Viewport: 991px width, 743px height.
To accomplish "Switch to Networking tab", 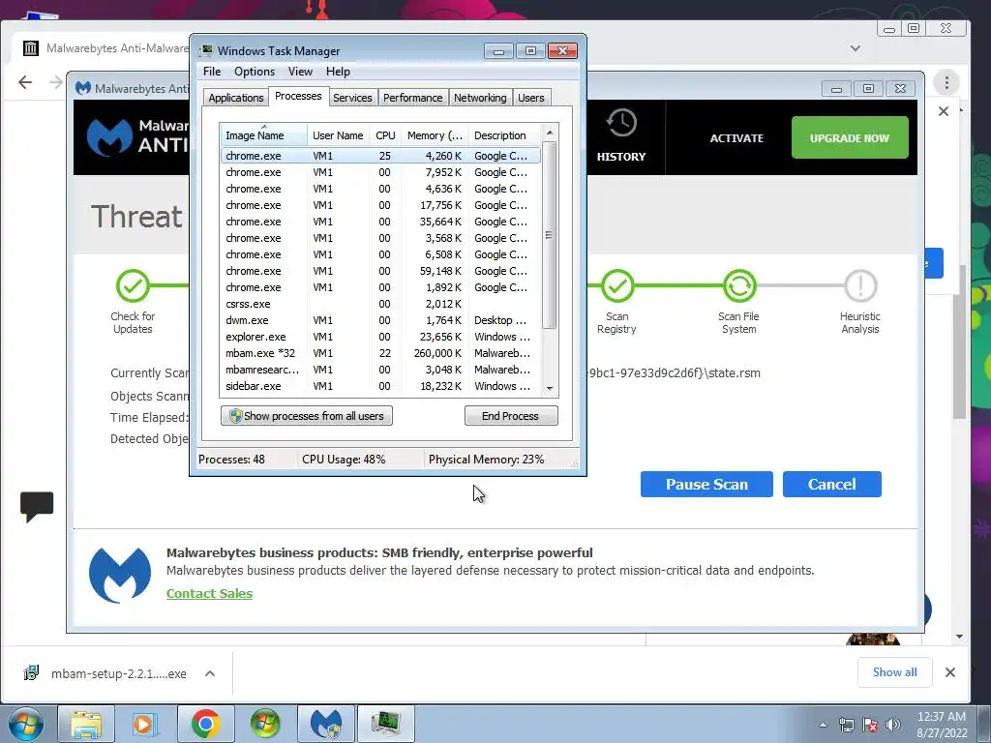I will (x=480, y=98).
